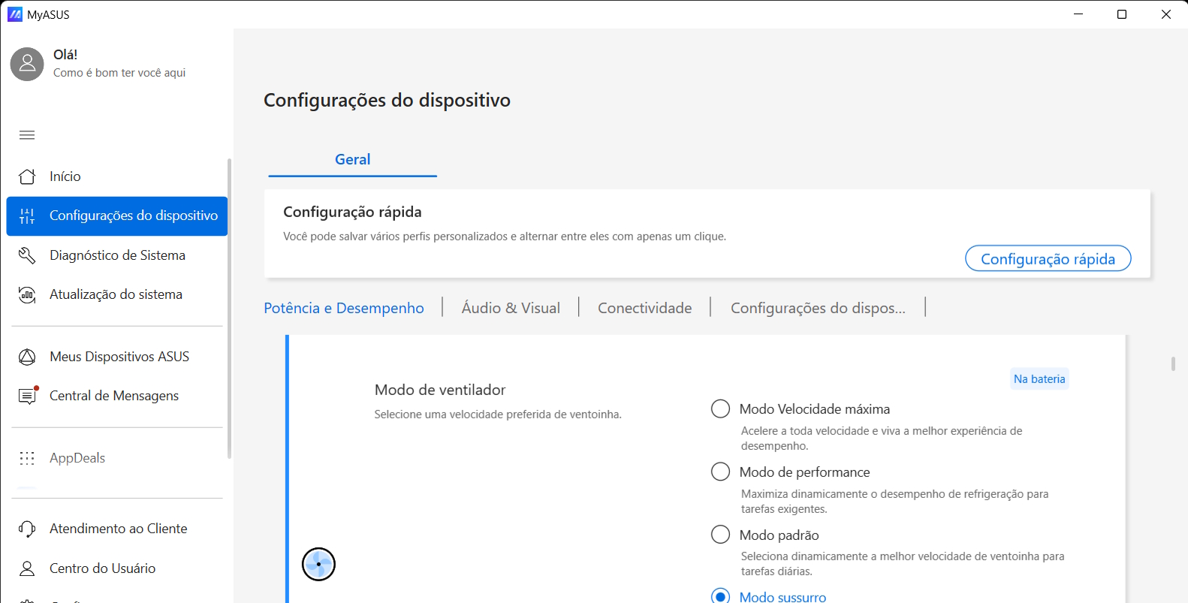Select Modo padrão radio button
Viewport: 1188px width, 603px height.
coord(720,534)
